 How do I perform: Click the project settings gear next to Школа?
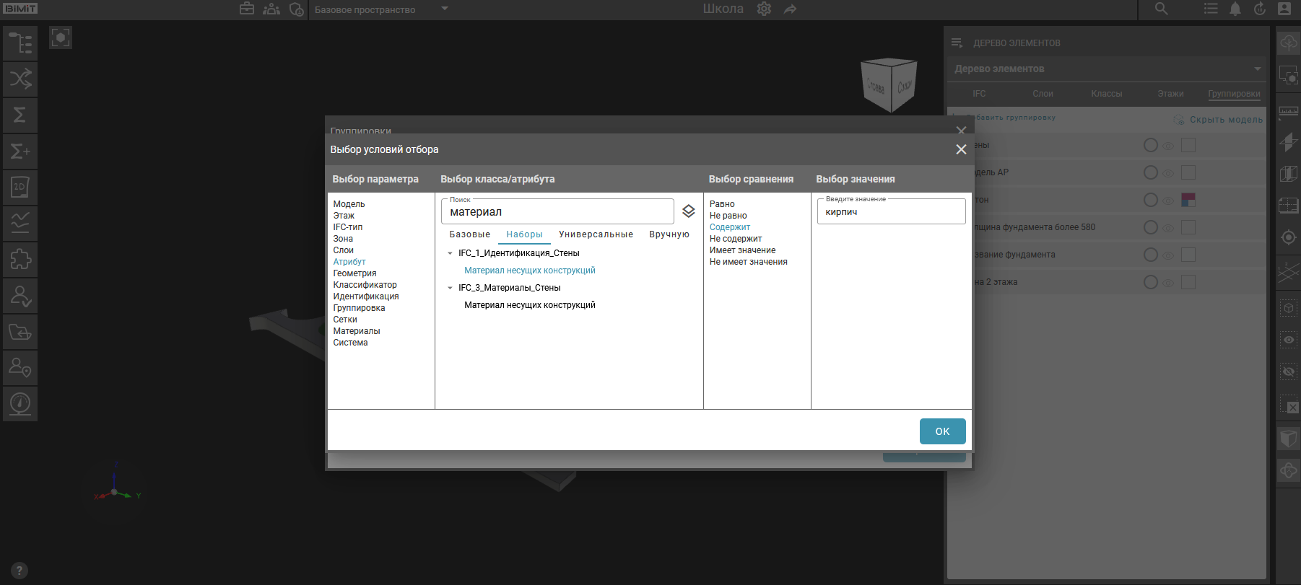click(x=764, y=9)
